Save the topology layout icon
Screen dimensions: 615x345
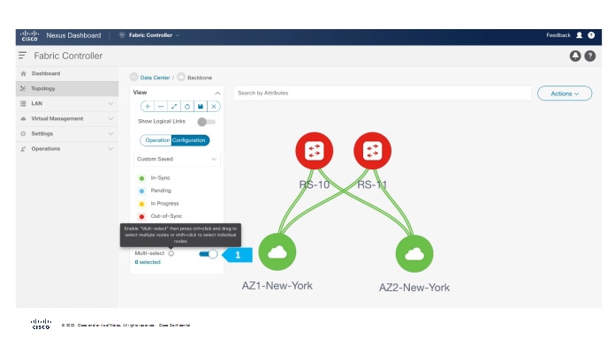[x=201, y=107]
